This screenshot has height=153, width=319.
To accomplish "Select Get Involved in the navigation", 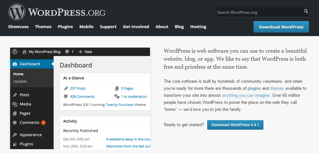I will click(x=136, y=27).
